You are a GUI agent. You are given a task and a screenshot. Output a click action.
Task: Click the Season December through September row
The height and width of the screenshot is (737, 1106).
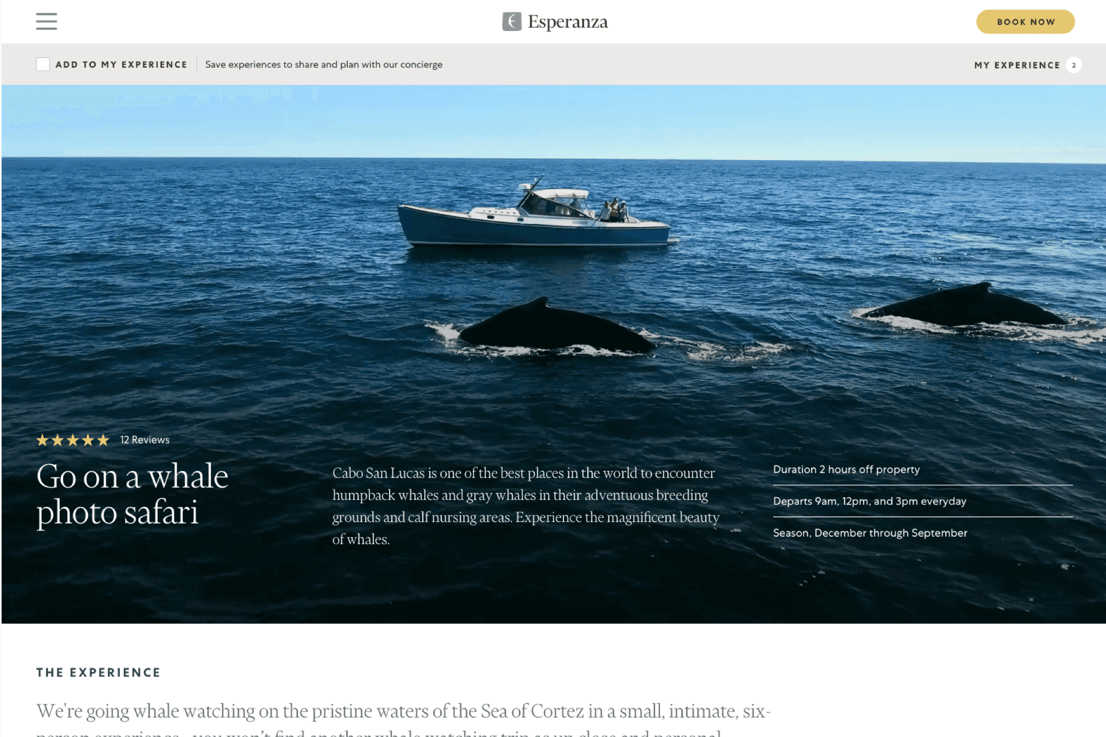coord(923,533)
